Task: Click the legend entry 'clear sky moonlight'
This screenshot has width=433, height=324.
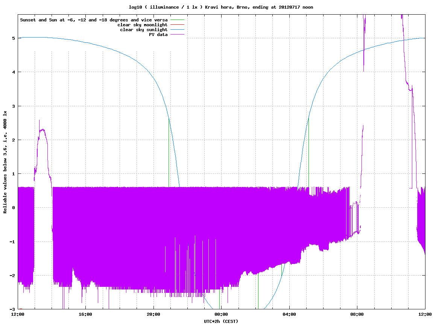Action: click(x=143, y=25)
